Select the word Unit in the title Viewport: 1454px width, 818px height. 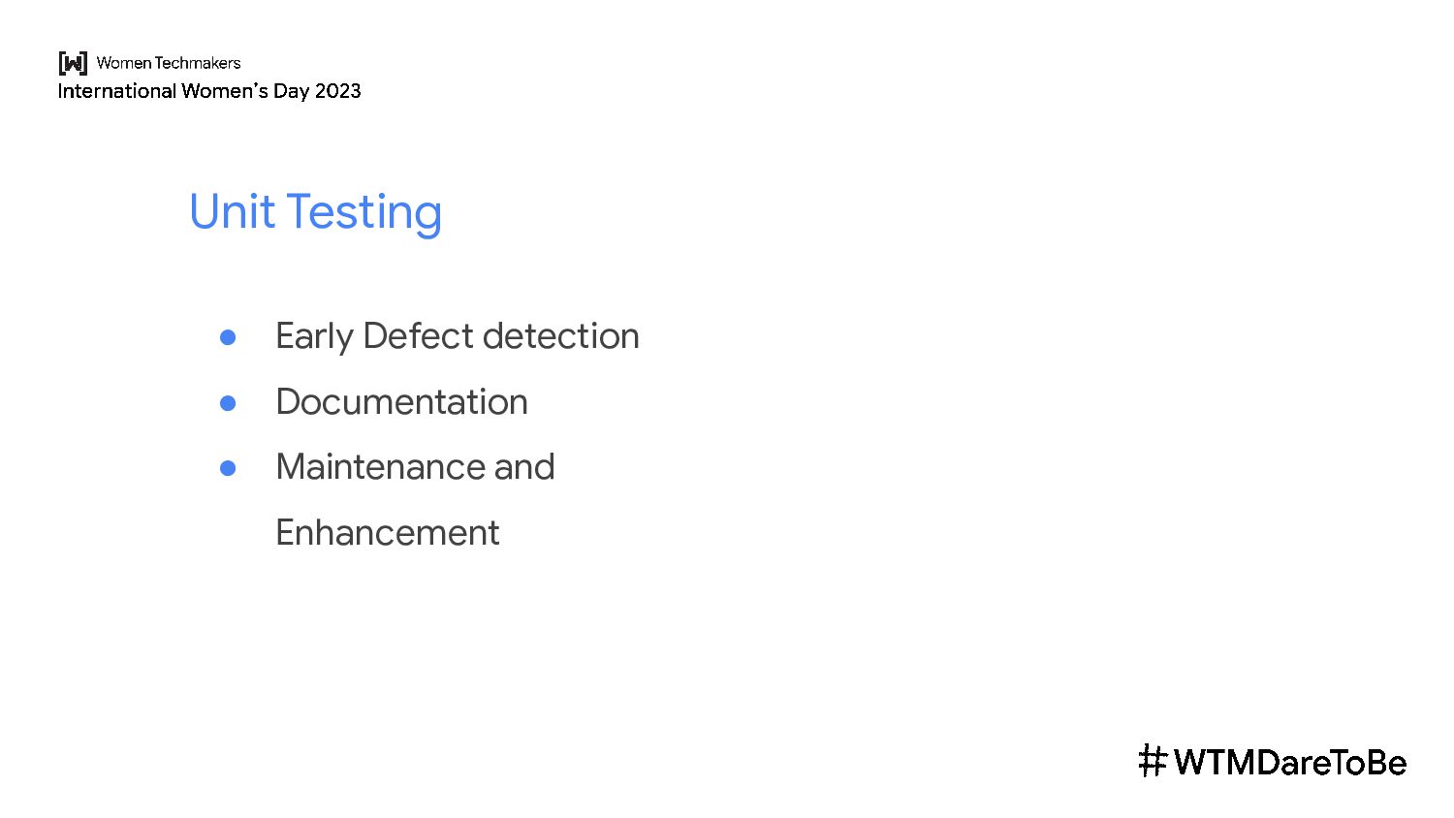tap(232, 212)
